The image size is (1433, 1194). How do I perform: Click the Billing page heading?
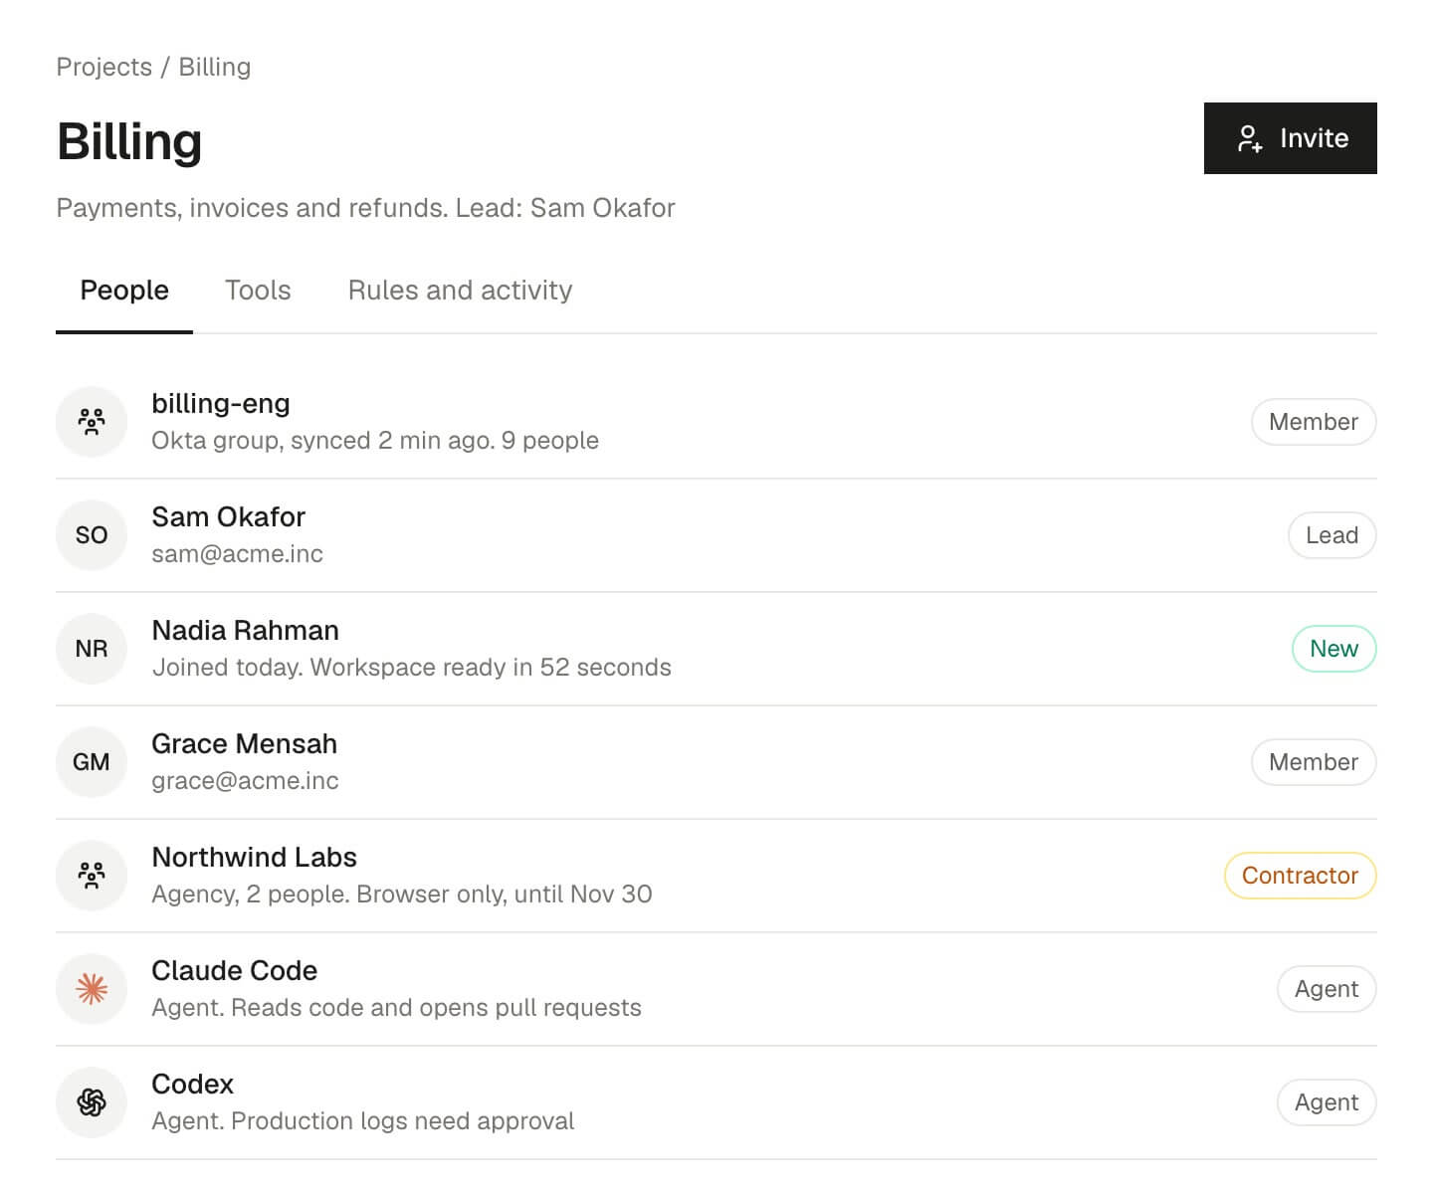[129, 140]
